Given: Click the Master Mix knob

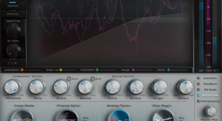Looking at the screenshot, I should pyautogui.click(x=210, y=111).
